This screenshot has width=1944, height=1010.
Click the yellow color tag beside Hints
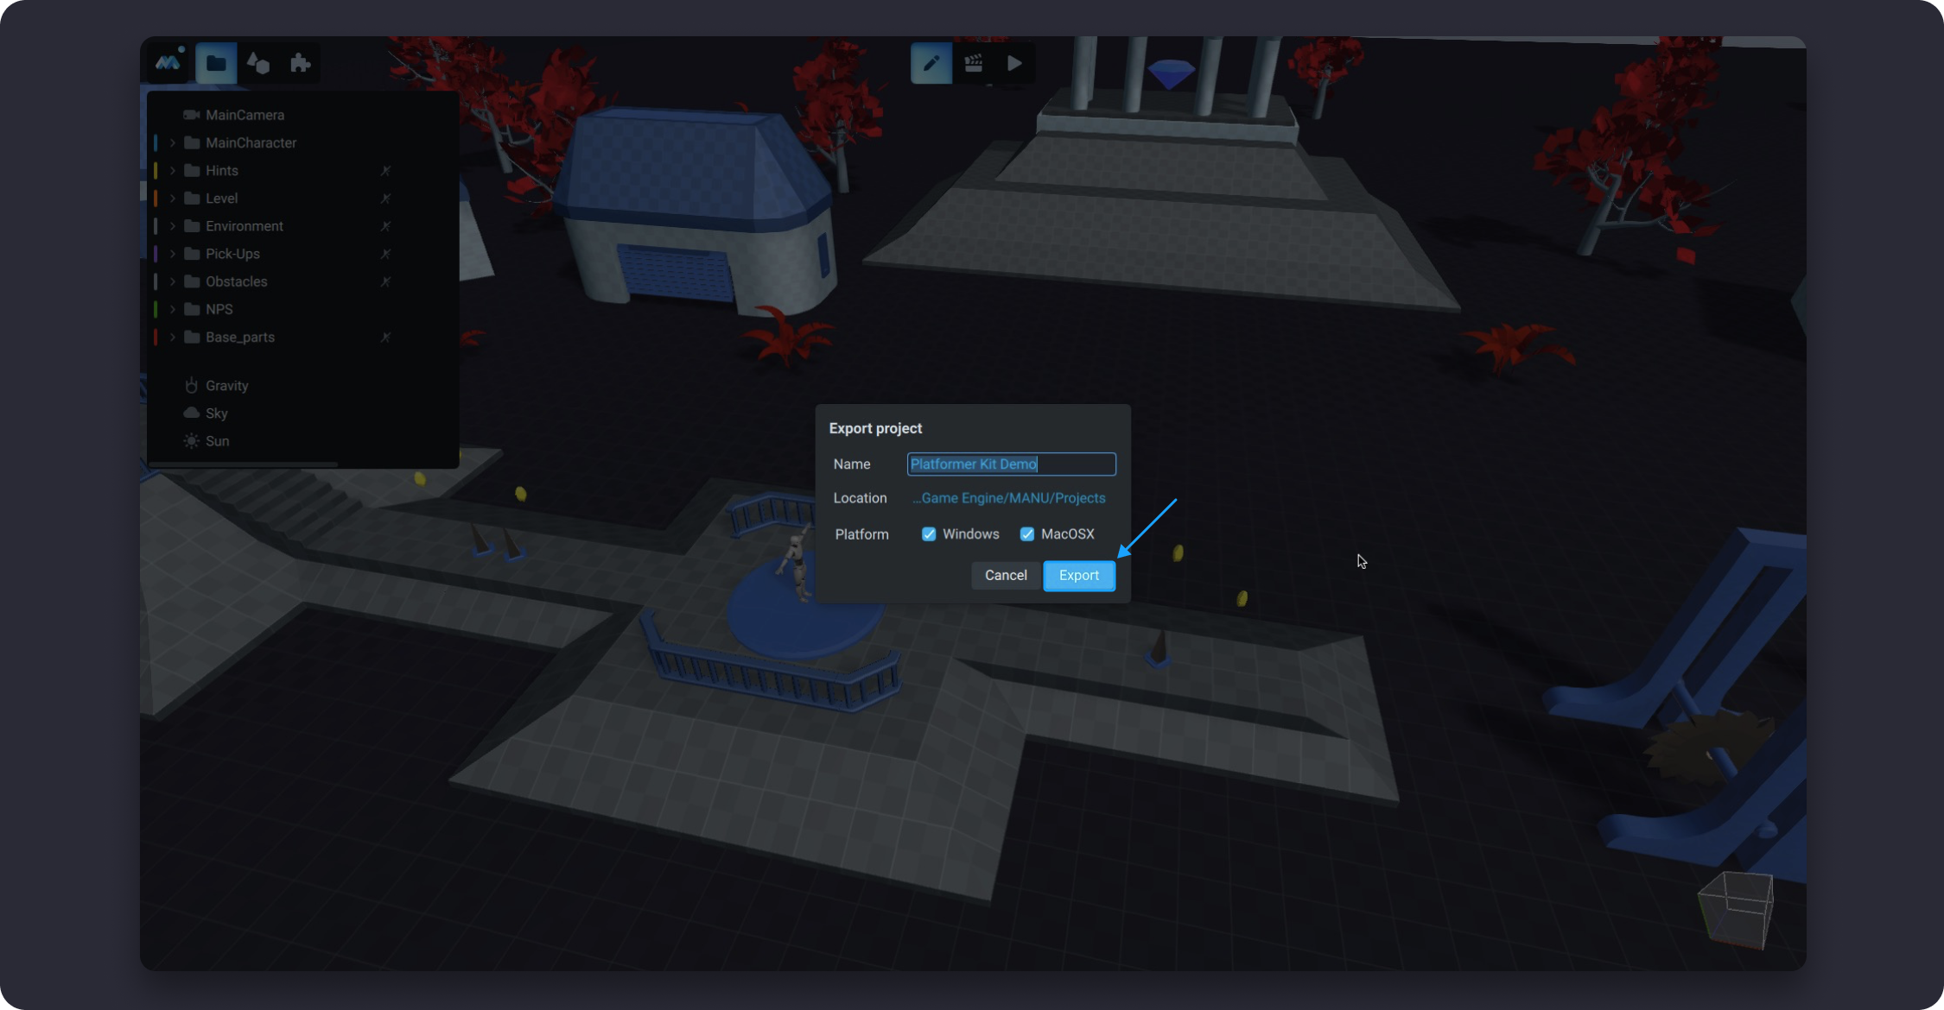[x=156, y=170]
